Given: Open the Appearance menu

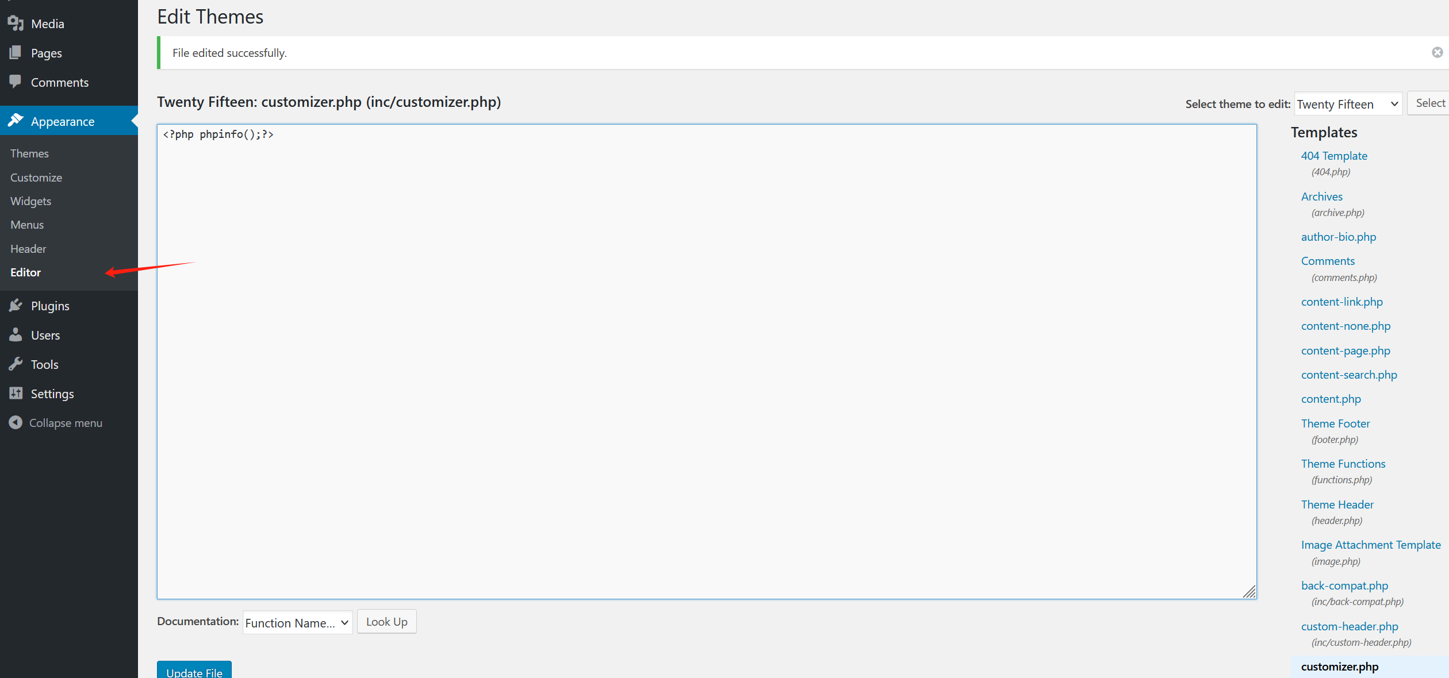Looking at the screenshot, I should (x=62, y=121).
